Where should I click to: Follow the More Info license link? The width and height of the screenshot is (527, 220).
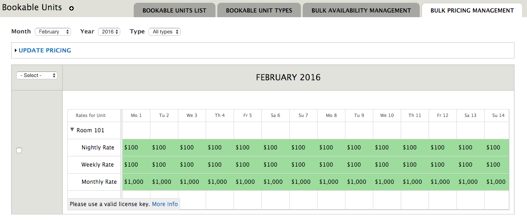pos(165,204)
